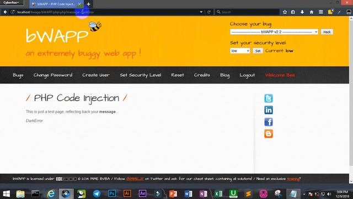Open the security level dropdown showing low
Image resolution: width=353 pixels, height=199 pixels.
(x=240, y=51)
